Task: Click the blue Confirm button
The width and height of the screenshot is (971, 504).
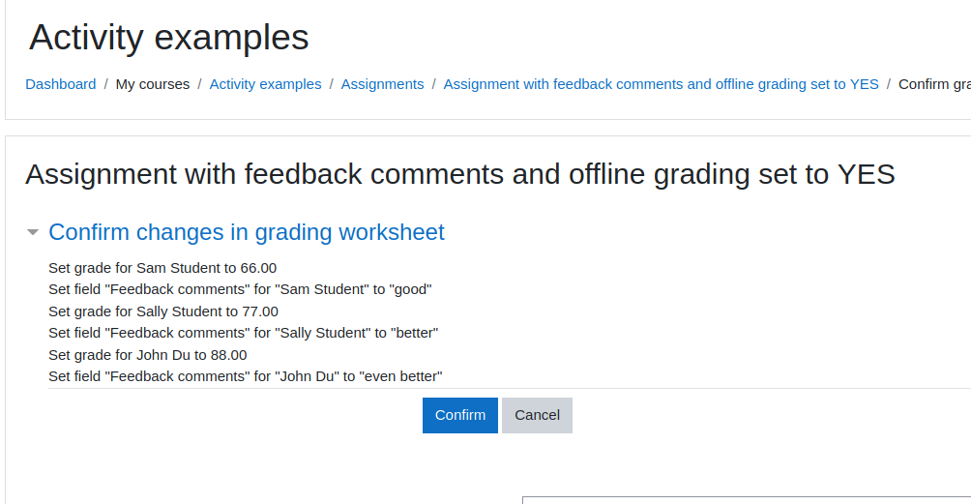Action: pos(460,415)
